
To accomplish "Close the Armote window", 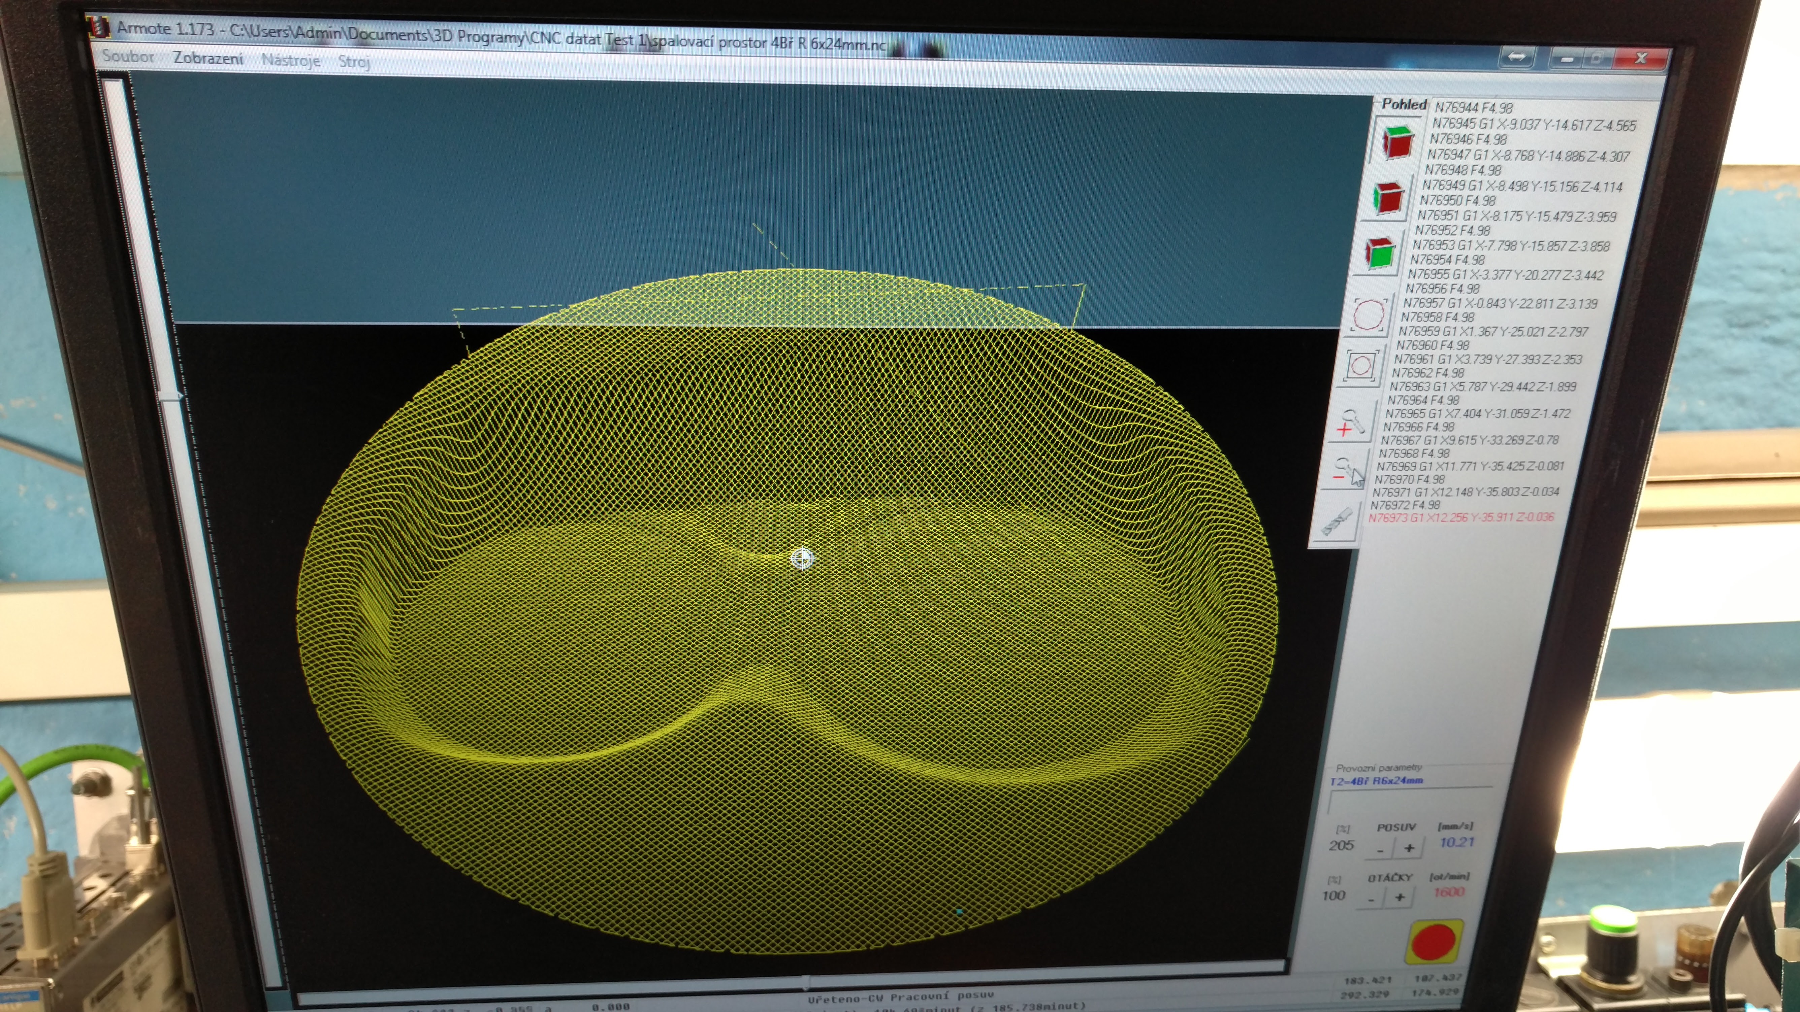I will 1641,58.
